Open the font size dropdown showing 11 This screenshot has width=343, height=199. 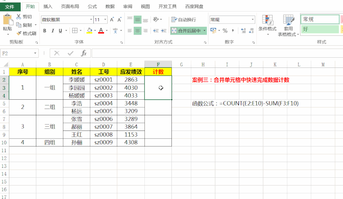coord(105,20)
